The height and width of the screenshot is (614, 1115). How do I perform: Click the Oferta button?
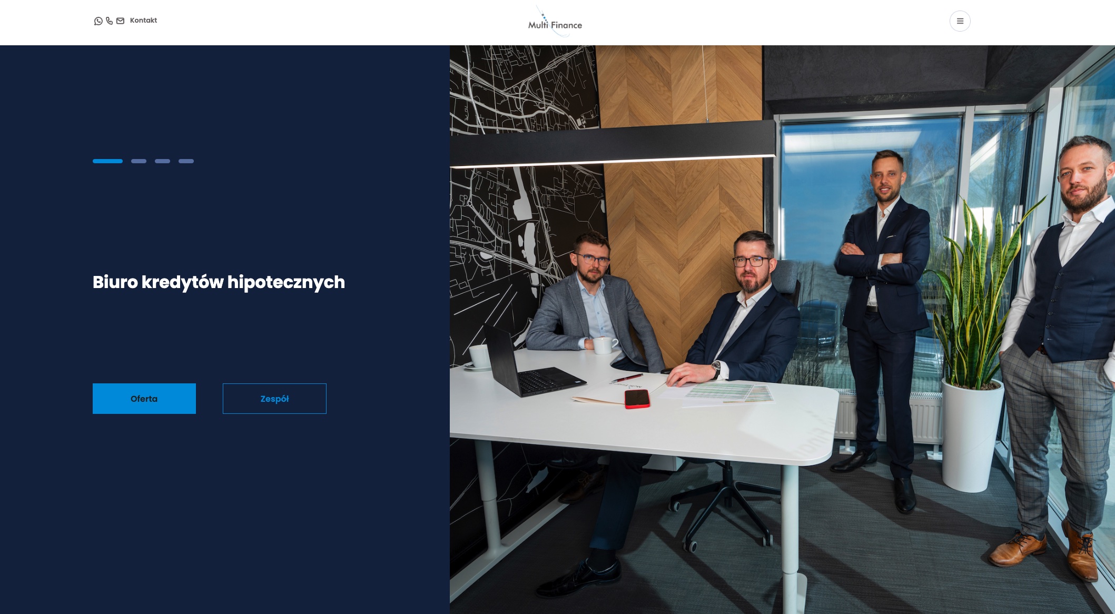[144, 399]
